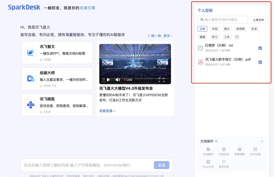The height and width of the screenshot is (177, 274).
Task: Launch OCR识别 from the document operations panel
Action: point(255,151)
